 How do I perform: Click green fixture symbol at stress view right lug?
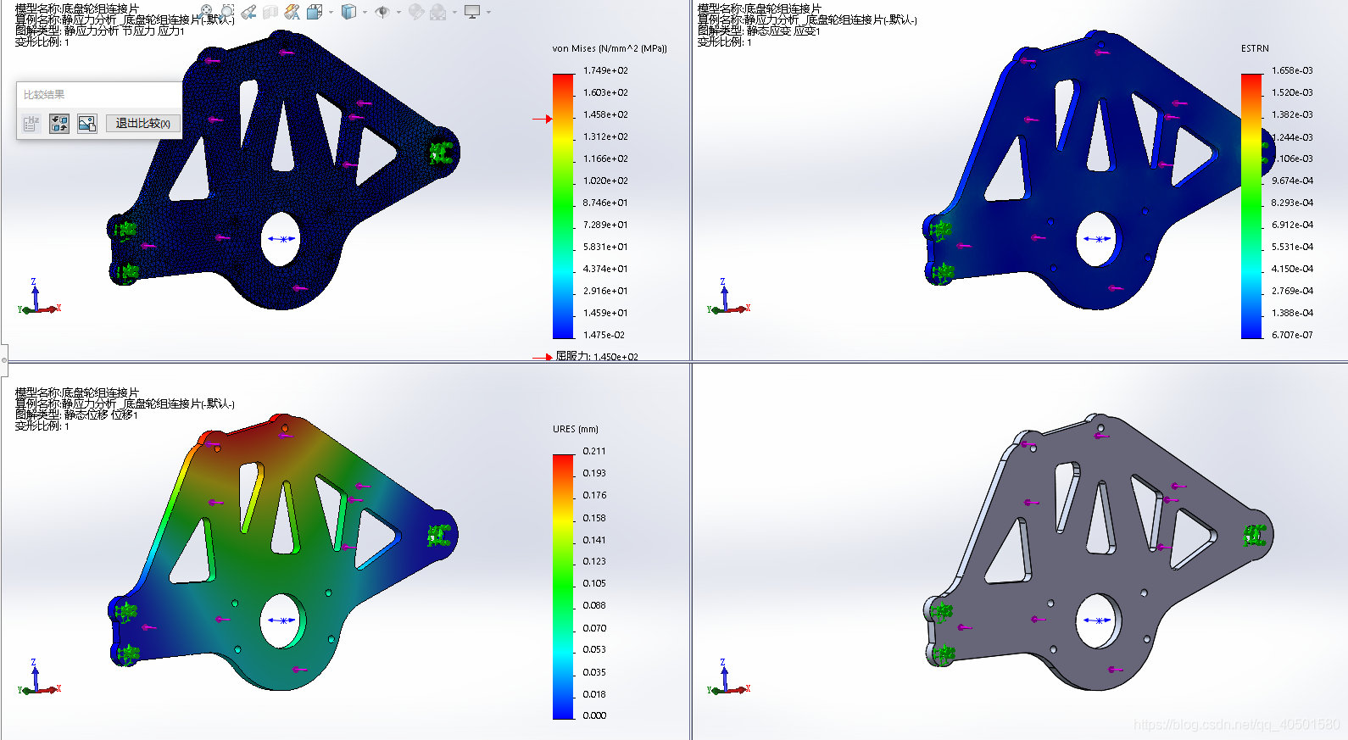439,153
